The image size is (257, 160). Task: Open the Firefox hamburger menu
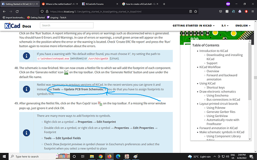point(253,12)
